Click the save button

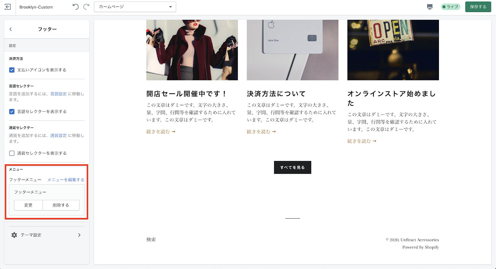478,7
